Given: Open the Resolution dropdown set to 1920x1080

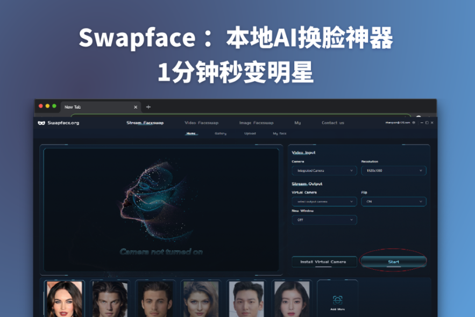Looking at the screenshot, I should [393, 170].
